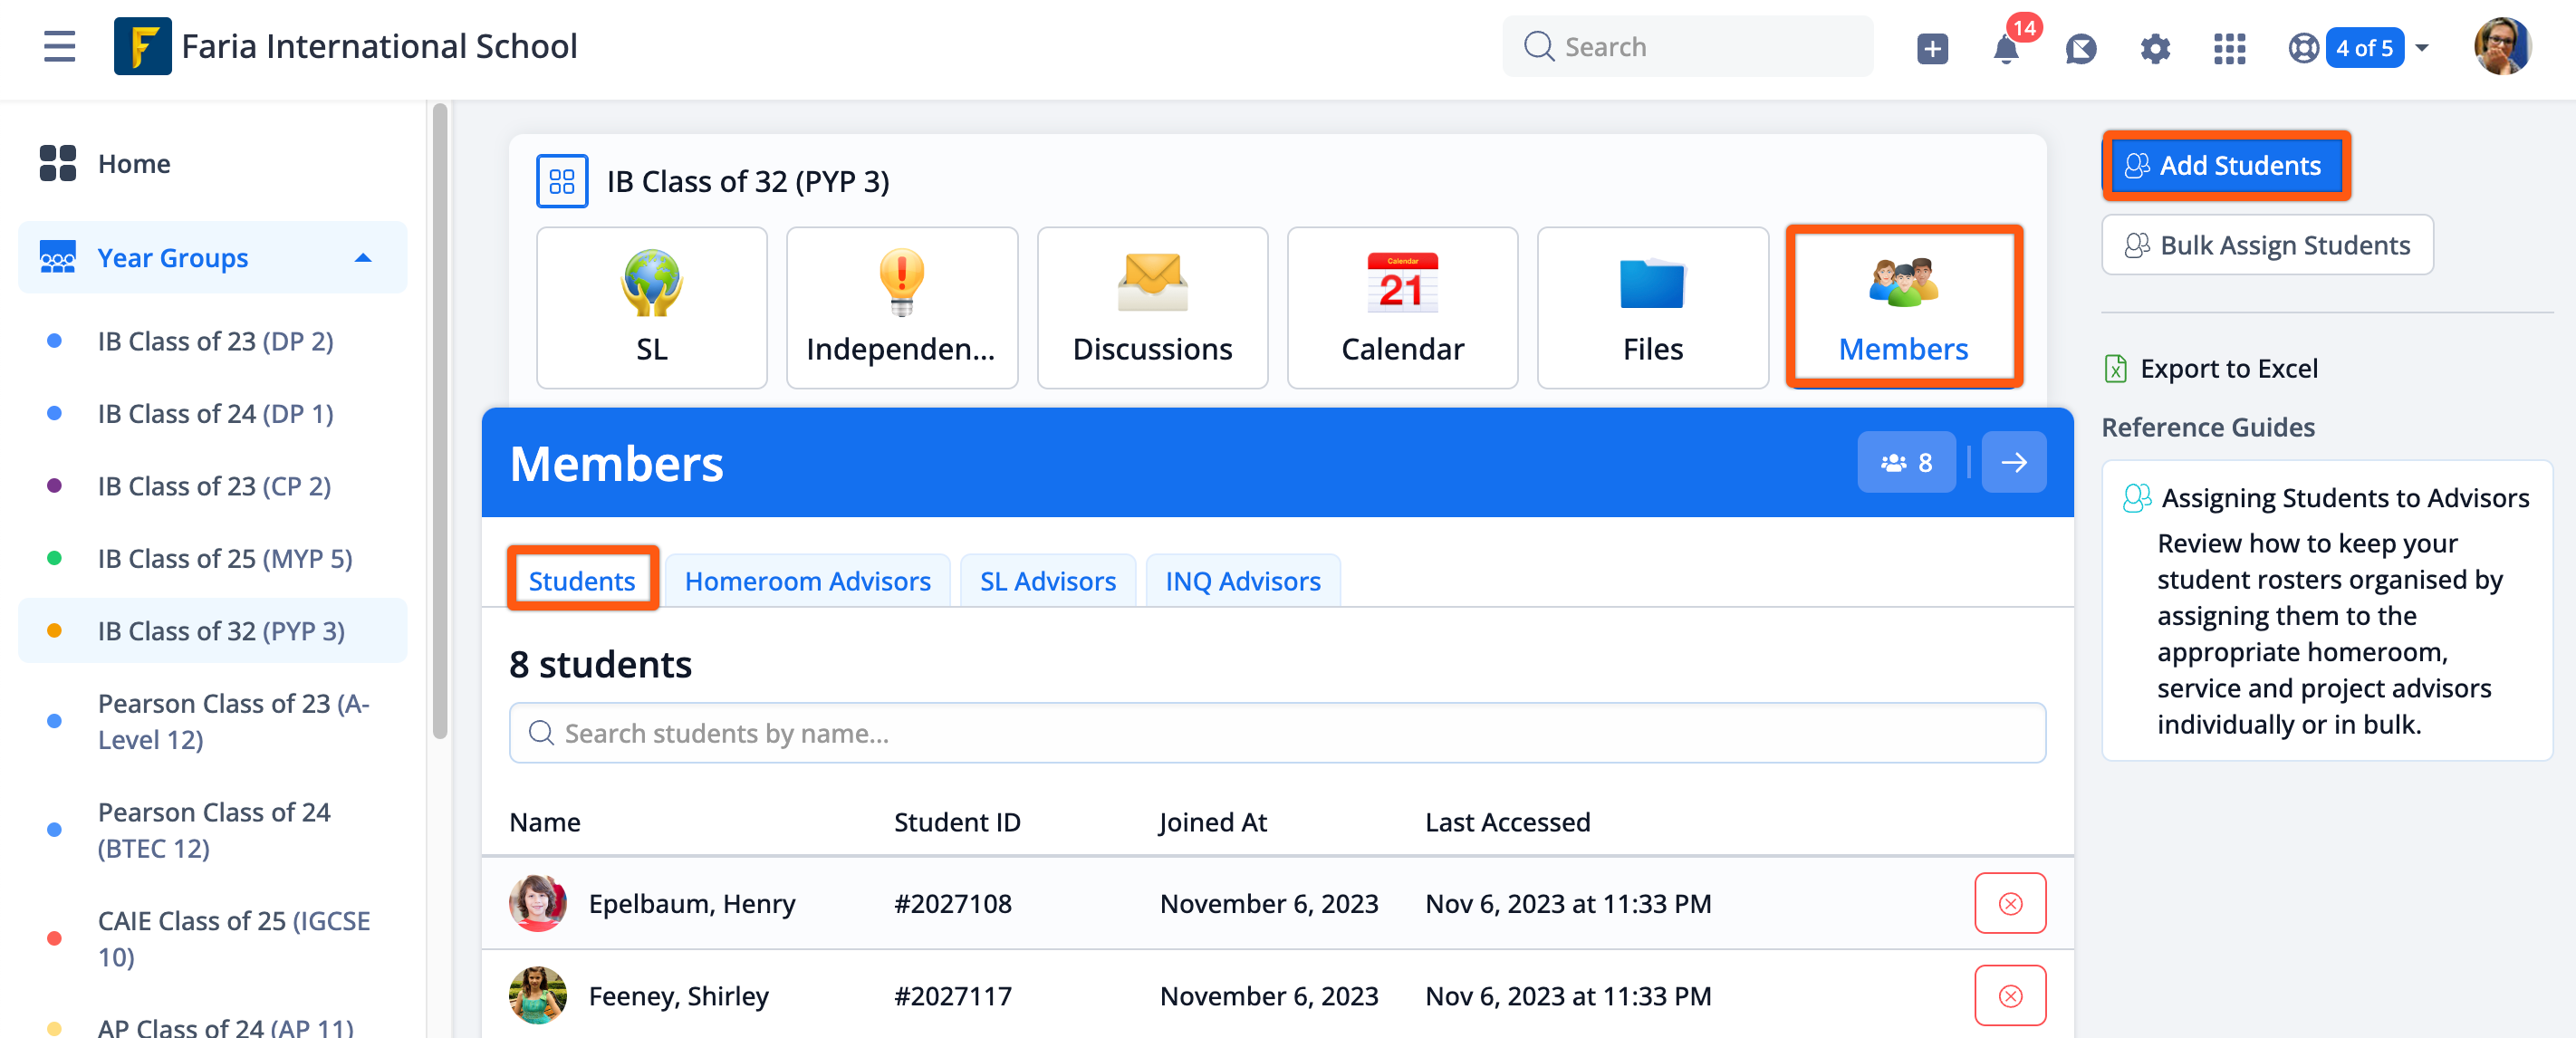Collapse the Year Groups section
Image resolution: width=2576 pixels, height=1038 pixels.
tap(362, 257)
